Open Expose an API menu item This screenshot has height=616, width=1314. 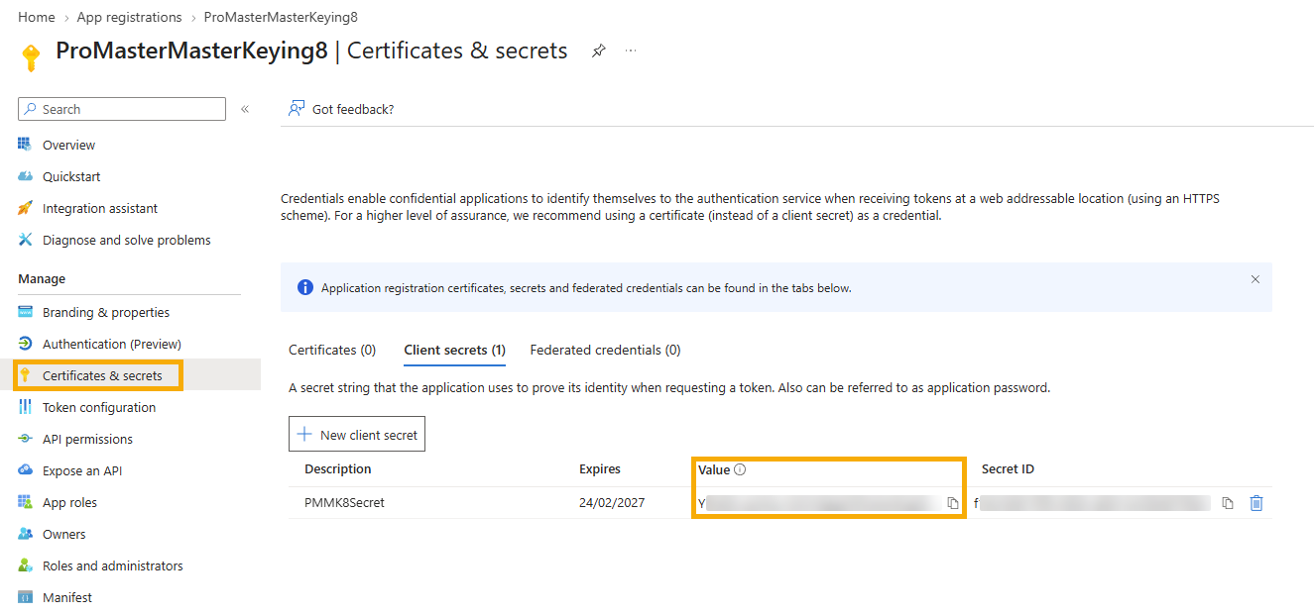[x=82, y=470]
